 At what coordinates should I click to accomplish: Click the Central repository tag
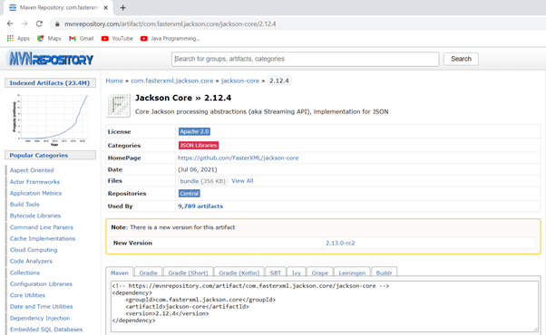[189, 193]
